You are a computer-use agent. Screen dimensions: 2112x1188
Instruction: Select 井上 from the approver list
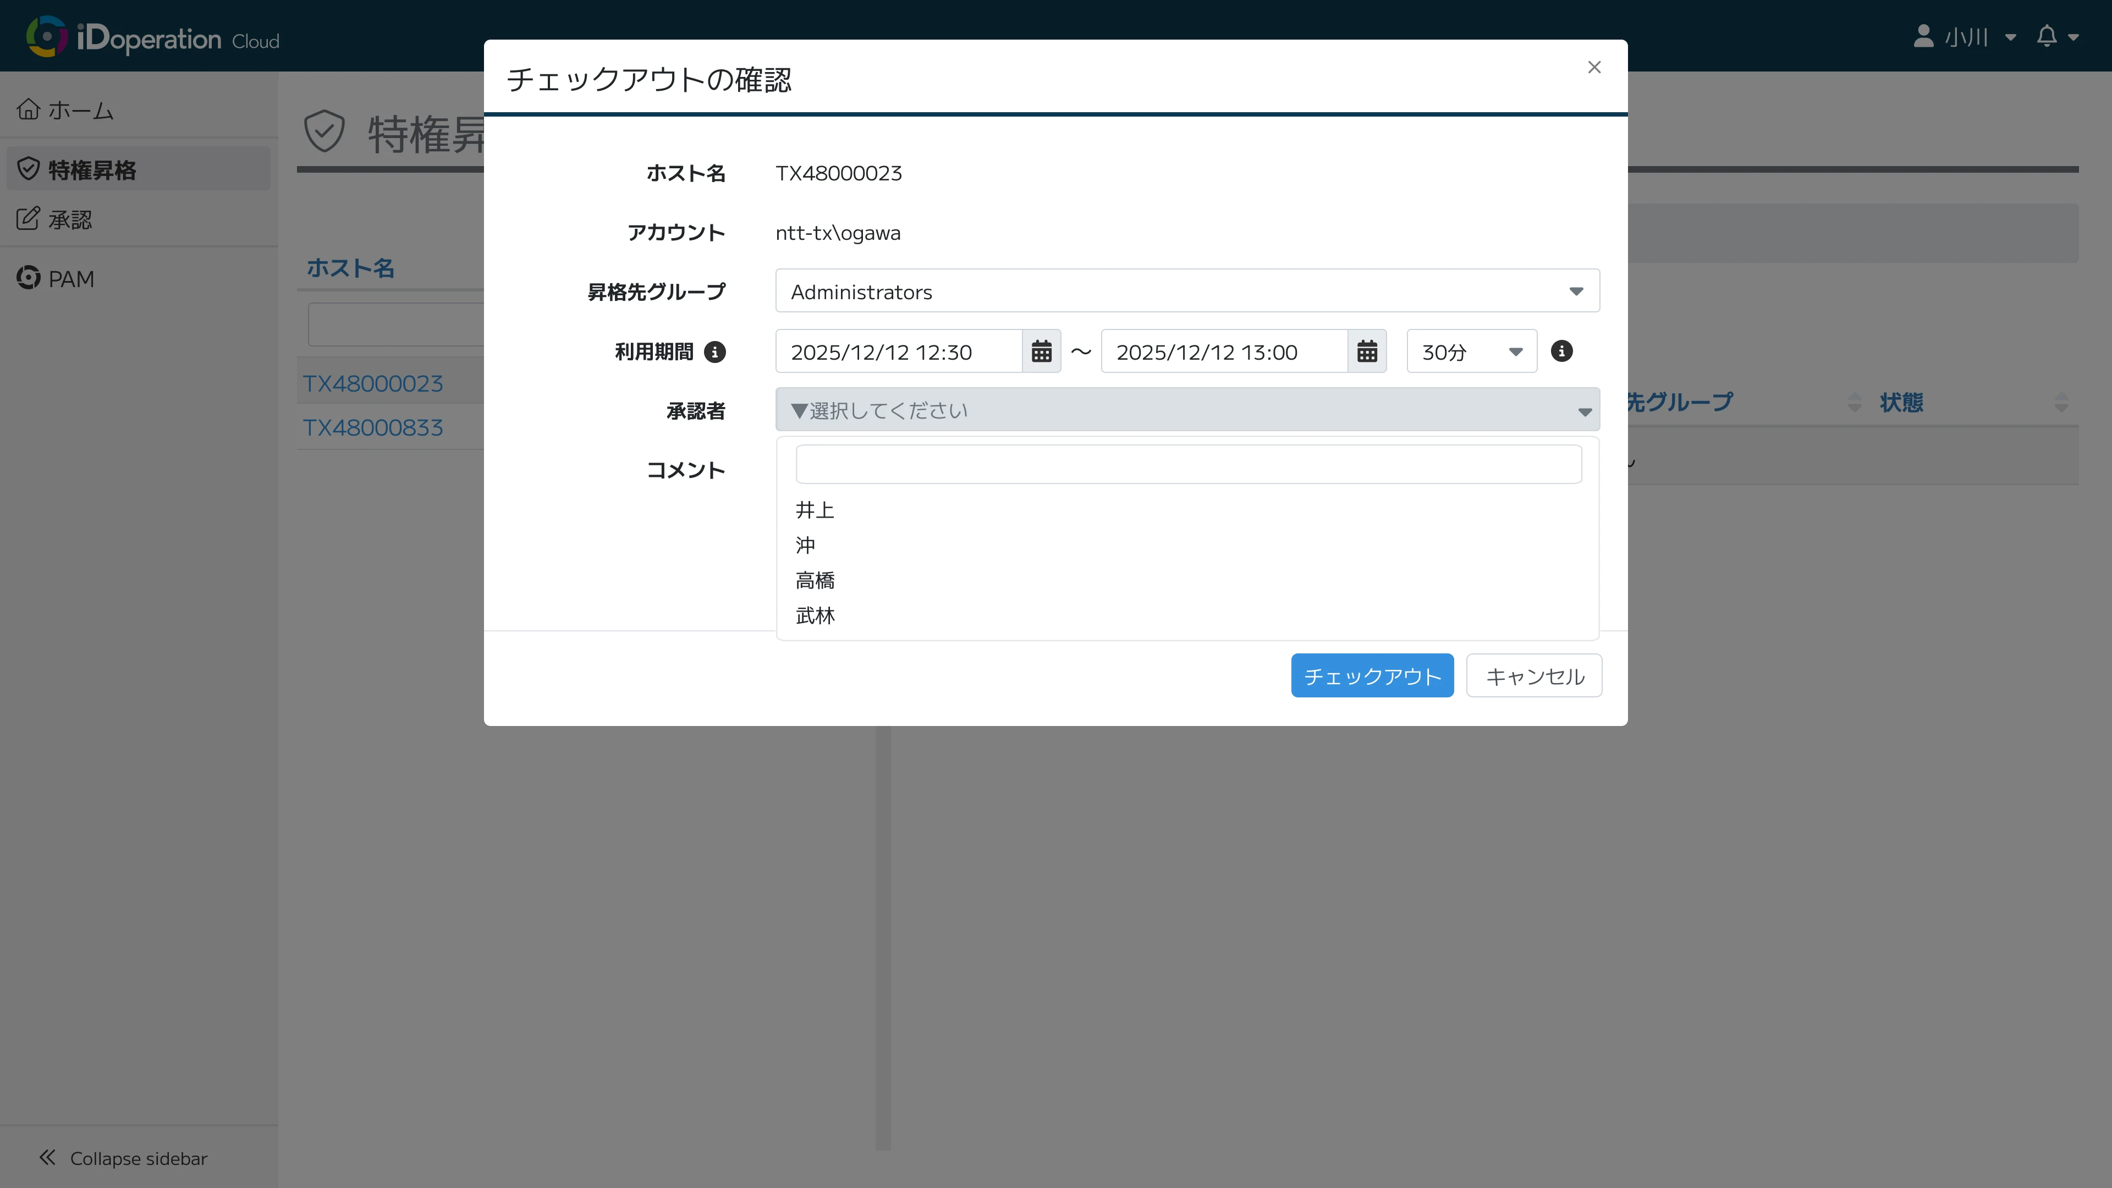coord(815,510)
